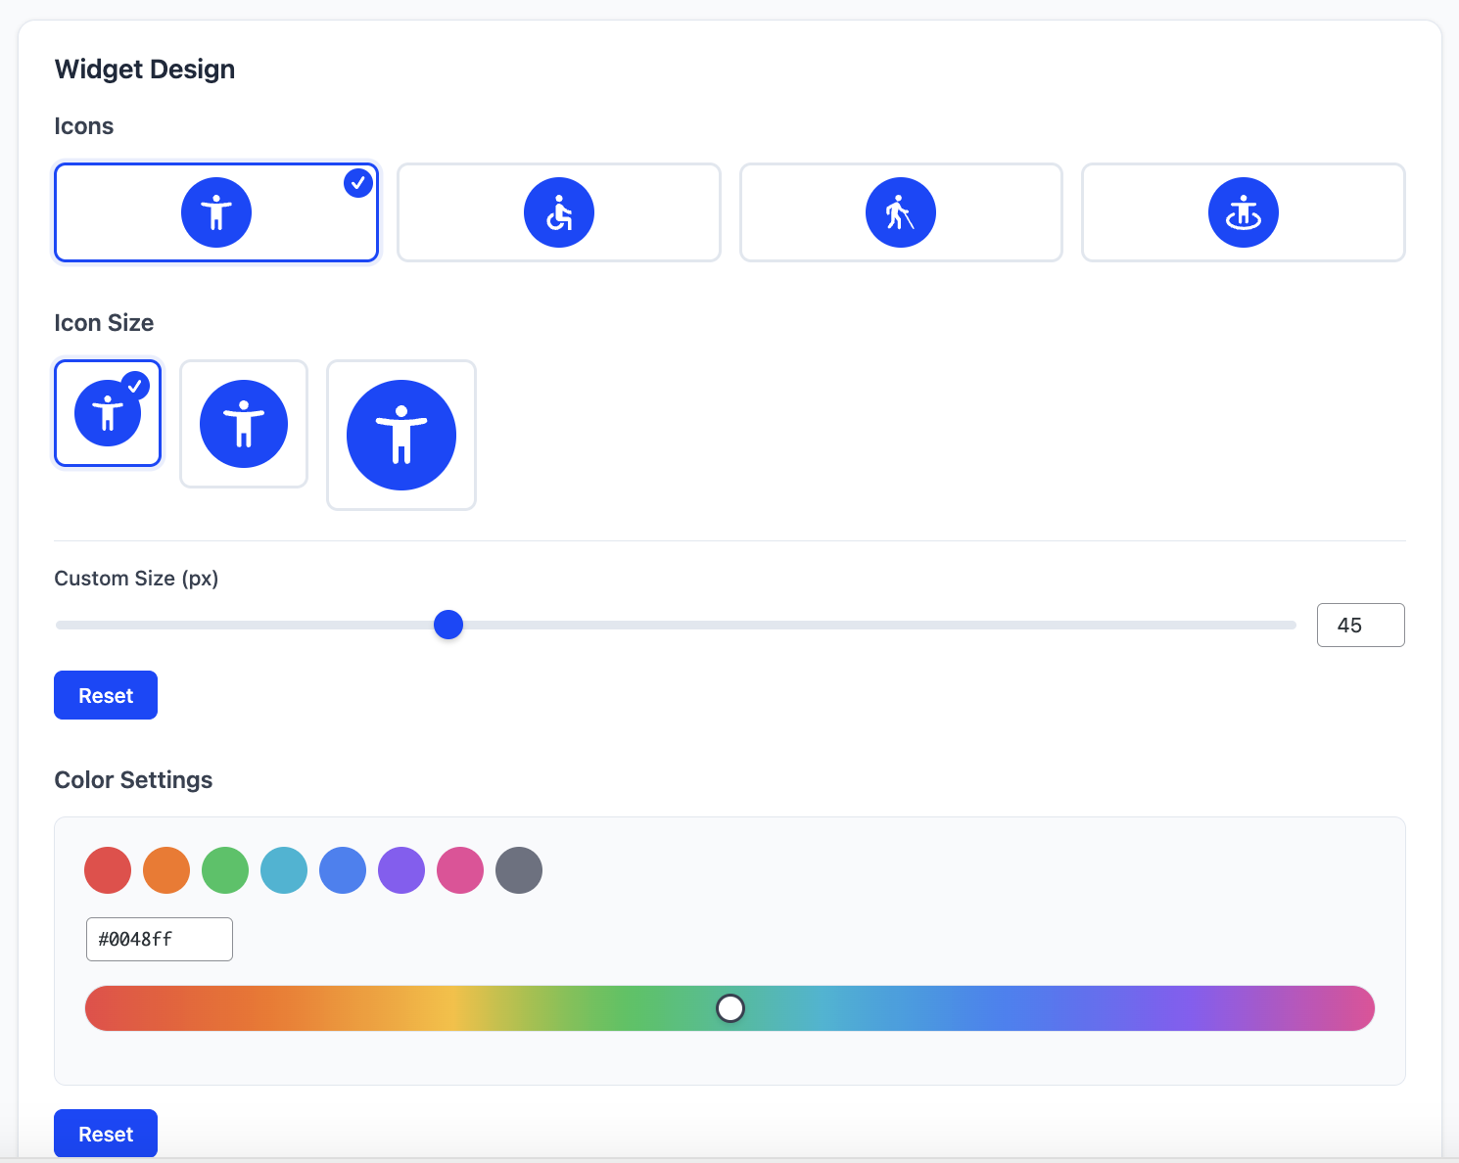Click the custom size value field showing 45
Viewport: 1459px width, 1163px height.
pos(1360,625)
